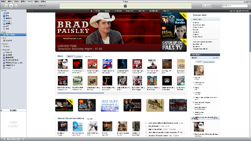Toggle repeat button in the bottom bar
The height and width of the screenshot is (141, 251).
pyautogui.click(x=16, y=139)
